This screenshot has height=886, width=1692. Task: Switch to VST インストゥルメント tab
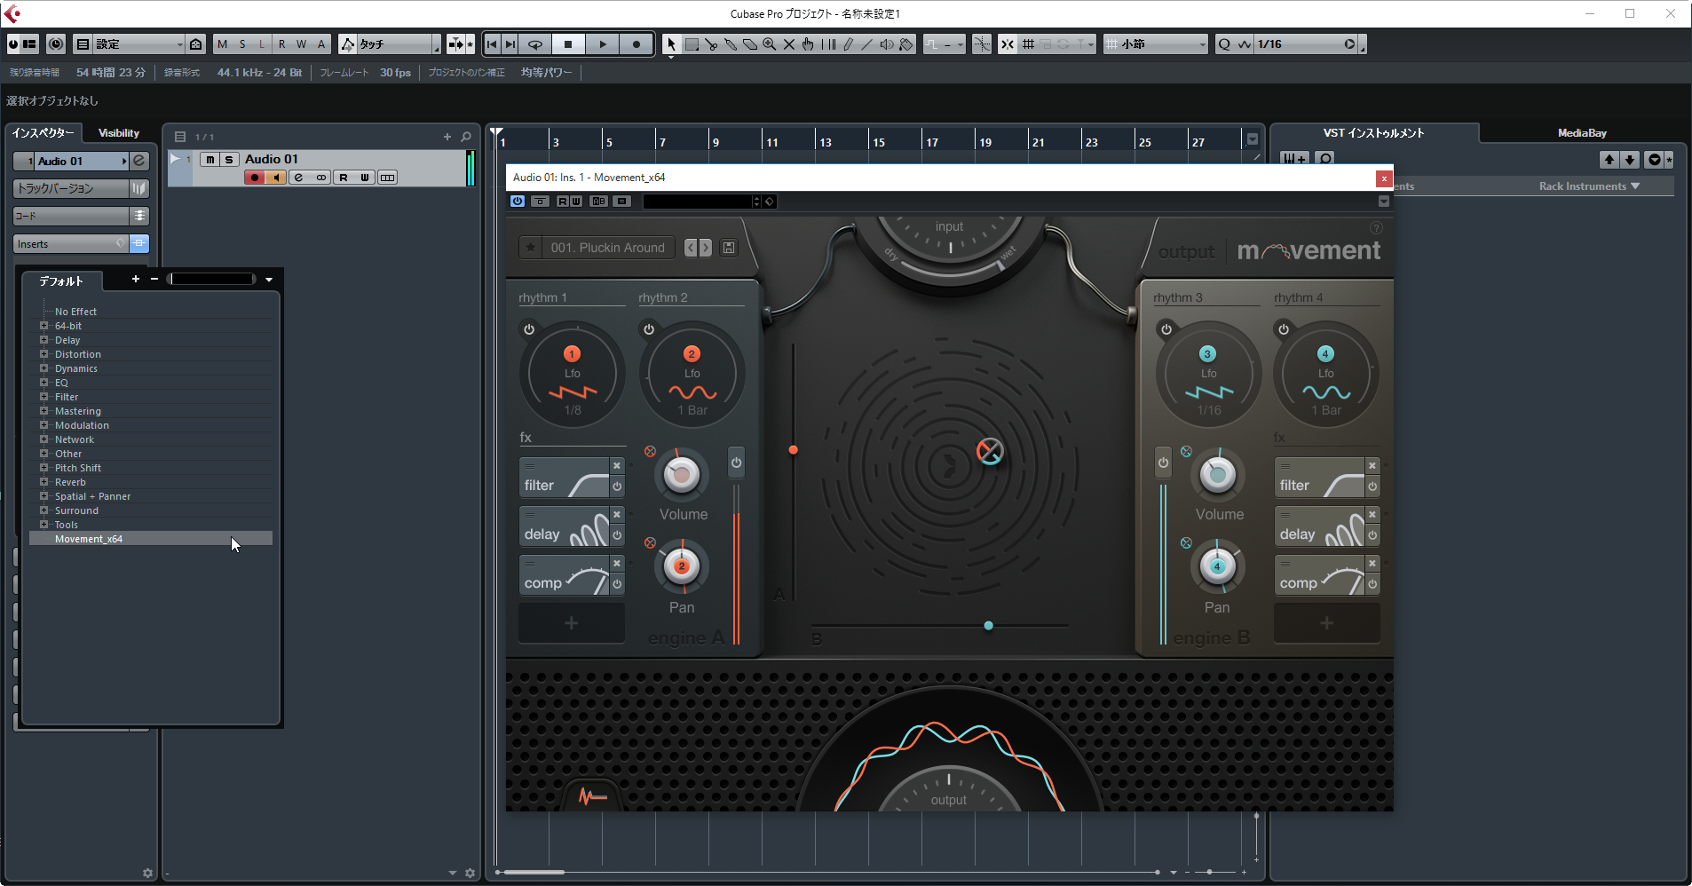coord(1373,133)
